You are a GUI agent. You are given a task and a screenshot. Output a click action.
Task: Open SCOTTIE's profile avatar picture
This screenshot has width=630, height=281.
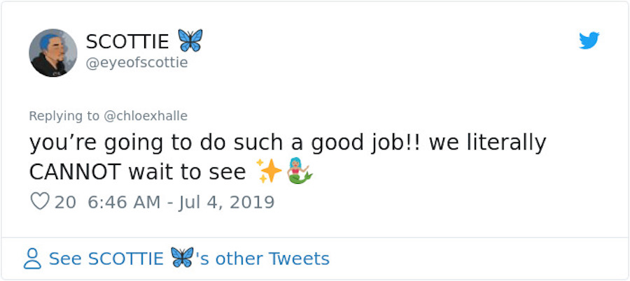tap(53, 52)
